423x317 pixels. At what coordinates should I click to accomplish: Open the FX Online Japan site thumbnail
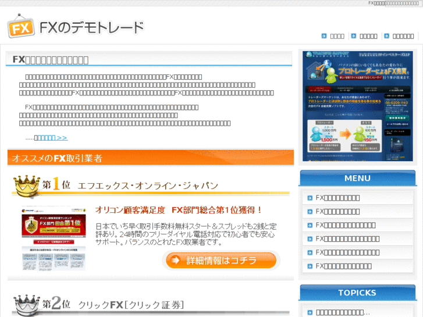(54, 238)
